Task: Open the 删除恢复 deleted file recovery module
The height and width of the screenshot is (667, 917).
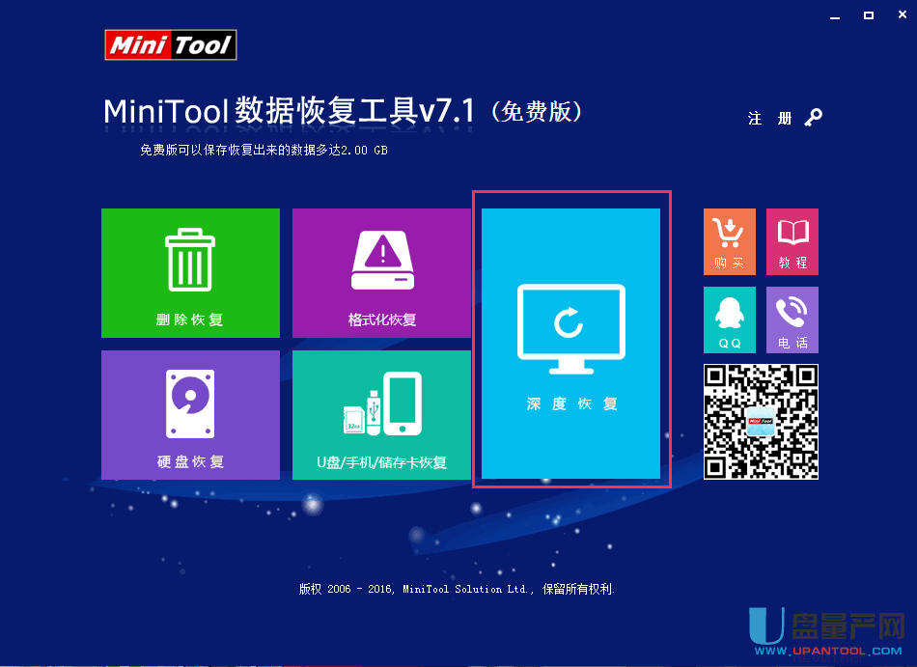Action: [190, 273]
